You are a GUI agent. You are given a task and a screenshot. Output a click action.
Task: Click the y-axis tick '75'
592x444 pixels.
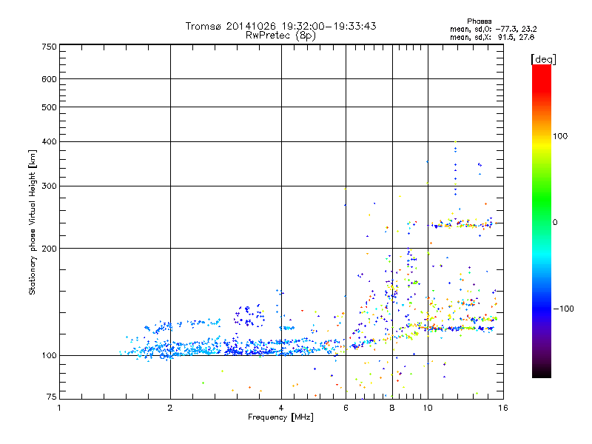click(52, 397)
